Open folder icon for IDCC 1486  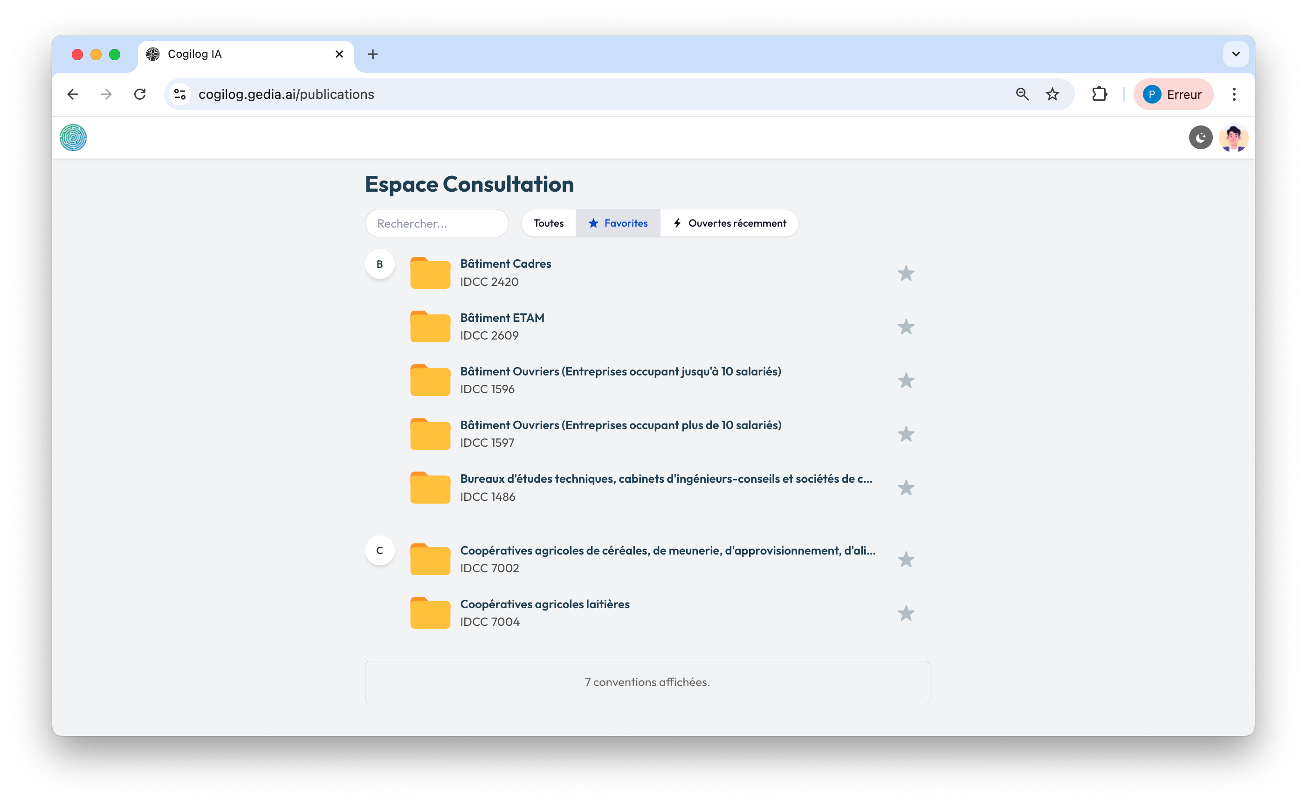430,488
